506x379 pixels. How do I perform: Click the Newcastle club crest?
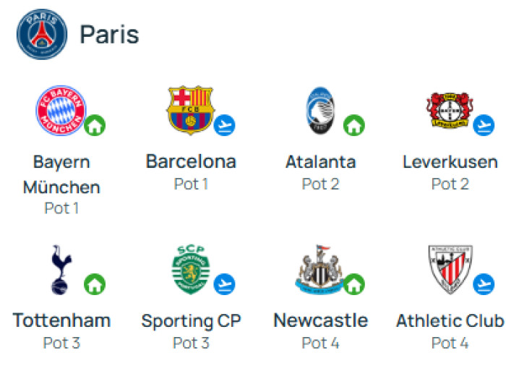pos(319,270)
